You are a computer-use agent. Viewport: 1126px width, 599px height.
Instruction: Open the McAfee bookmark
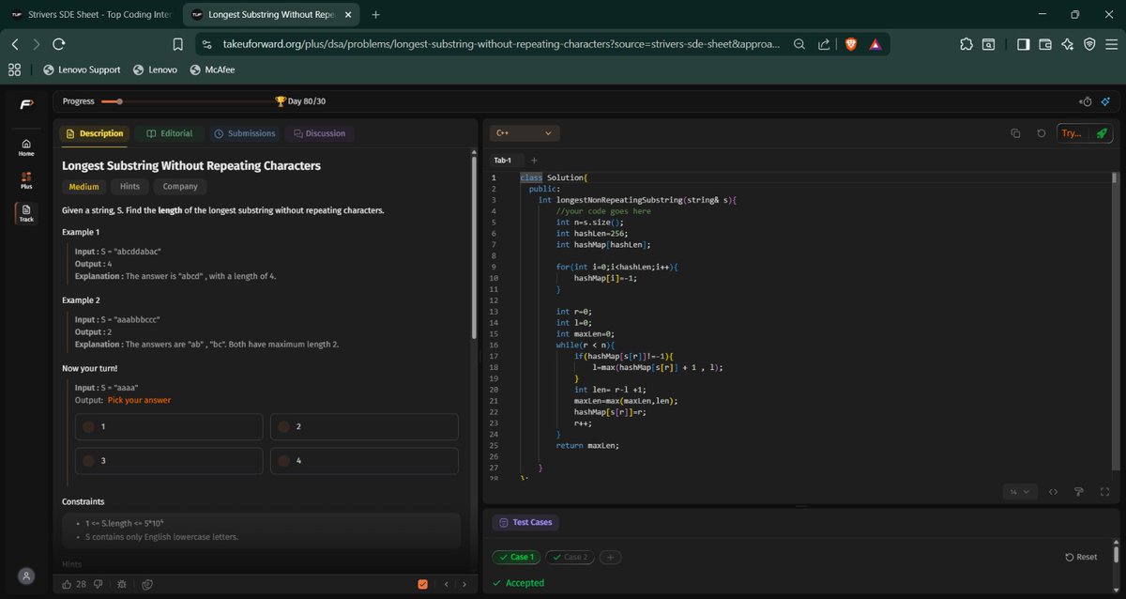(211, 69)
